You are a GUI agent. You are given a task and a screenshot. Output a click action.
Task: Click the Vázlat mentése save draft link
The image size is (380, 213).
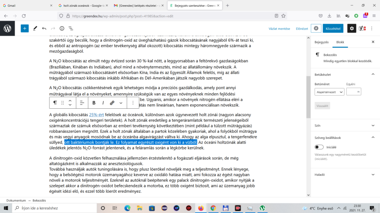pos(279,29)
